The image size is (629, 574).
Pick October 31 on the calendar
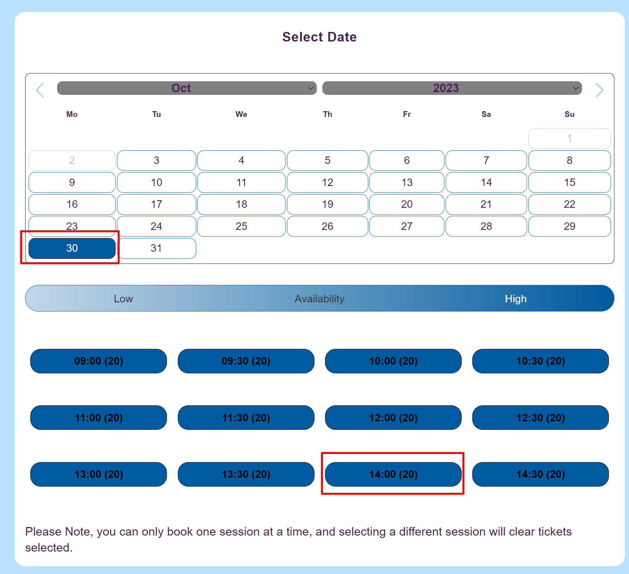click(156, 248)
